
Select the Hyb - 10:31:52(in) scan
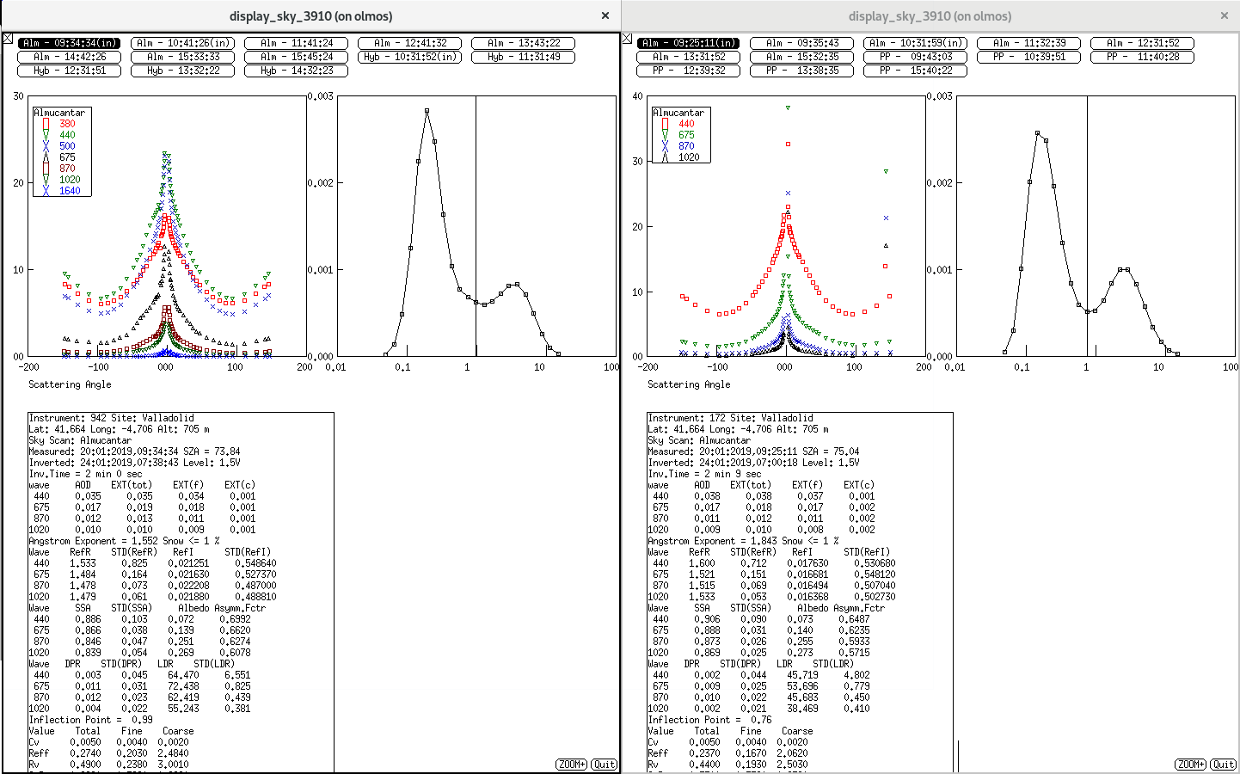[409, 57]
